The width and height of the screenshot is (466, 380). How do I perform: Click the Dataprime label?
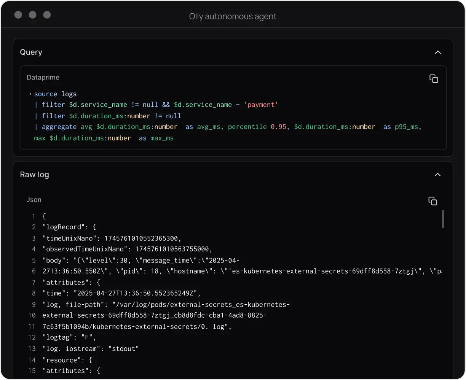tap(43, 77)
